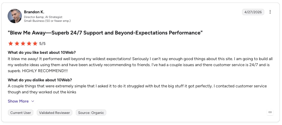Click the fifth rating star
Viewport: 282px width, 125px height.
tap(35, 44)
